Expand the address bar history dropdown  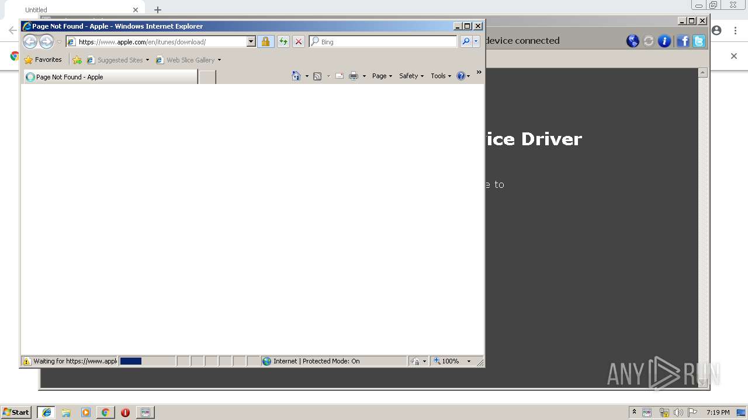coord(251,42)
